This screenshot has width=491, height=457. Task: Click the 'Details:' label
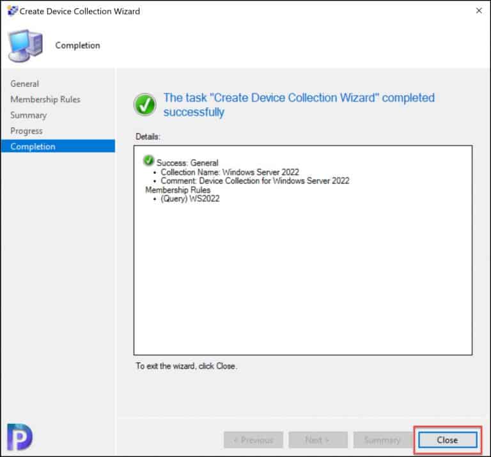click(x=148, y=137)
